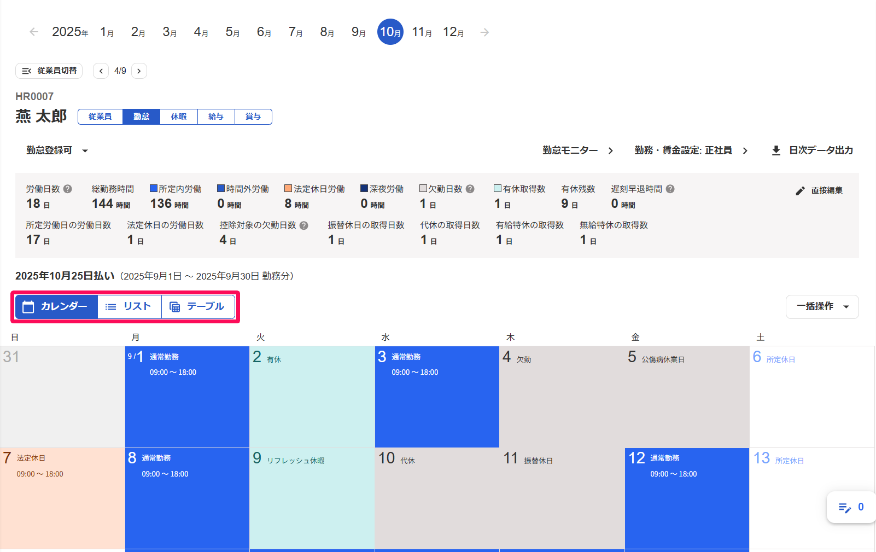
Task: Open calendar day 7 法定休日
Action: click(x=62, y=498)
